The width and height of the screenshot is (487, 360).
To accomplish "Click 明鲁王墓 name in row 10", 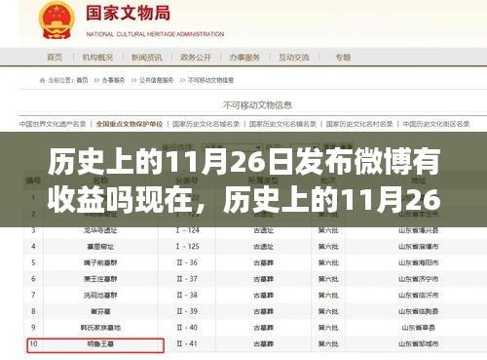I will 100,343.
